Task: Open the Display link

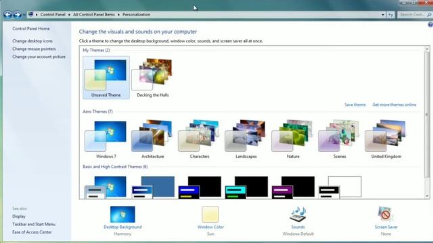Action: (x=19, y=216)
